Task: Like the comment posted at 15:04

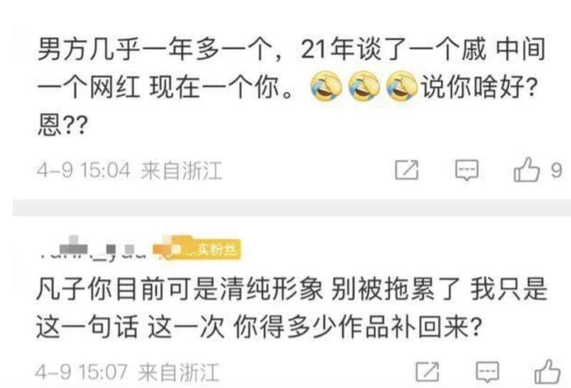Action: click(x=526, y=170)
